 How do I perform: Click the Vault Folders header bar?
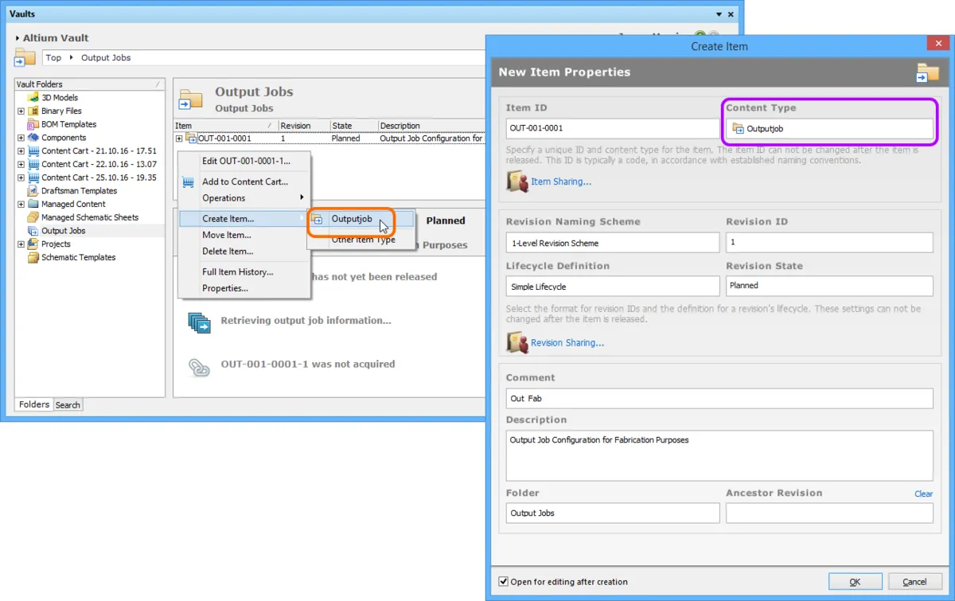click(90, 84)
